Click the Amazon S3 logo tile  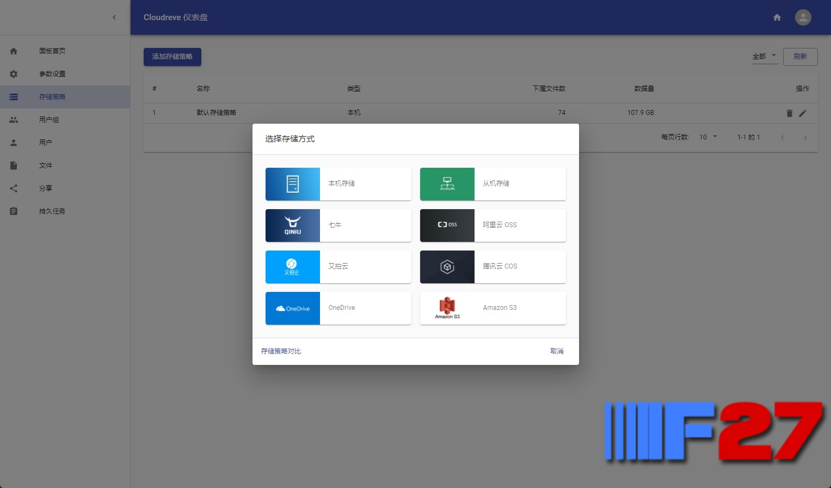point(447,308)
